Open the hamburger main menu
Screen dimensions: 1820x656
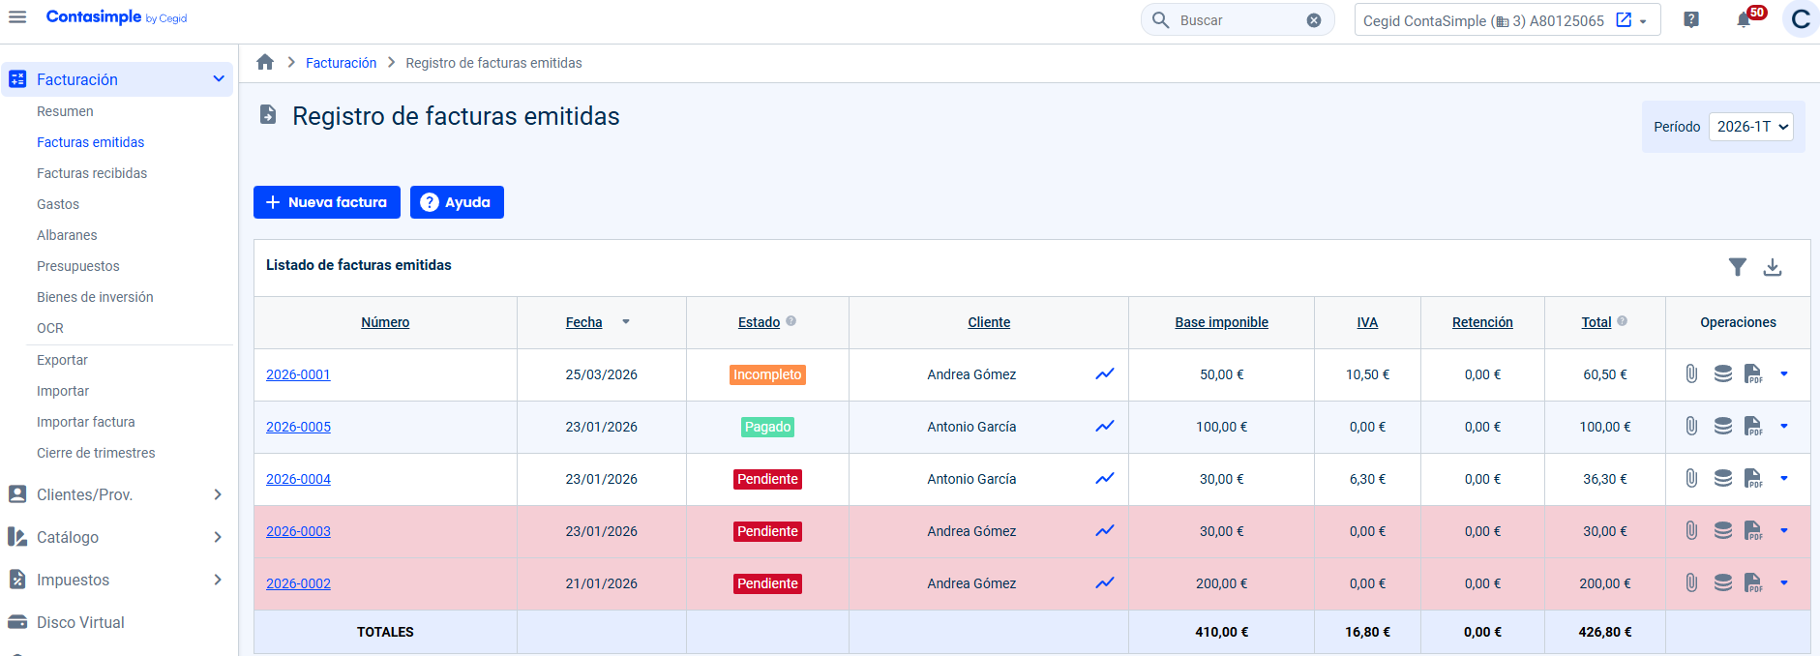17,17
